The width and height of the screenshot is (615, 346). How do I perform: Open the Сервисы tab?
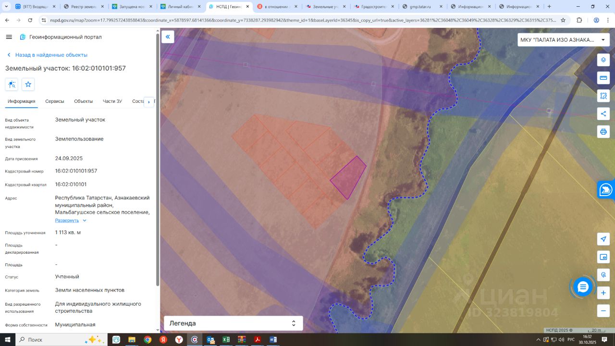coord(55,101)
